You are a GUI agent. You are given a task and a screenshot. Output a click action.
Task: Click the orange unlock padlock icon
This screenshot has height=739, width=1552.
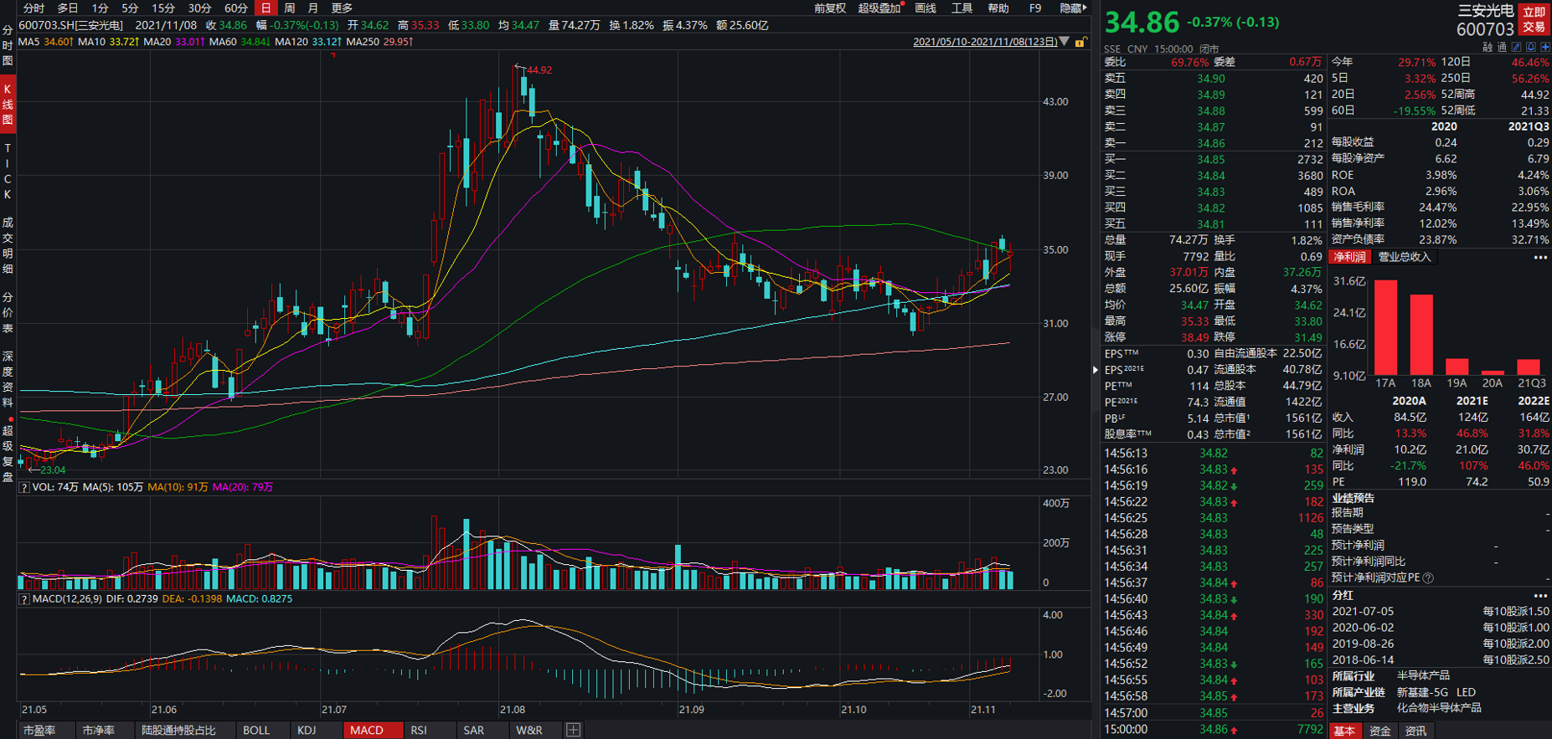tap(1080, 42)
